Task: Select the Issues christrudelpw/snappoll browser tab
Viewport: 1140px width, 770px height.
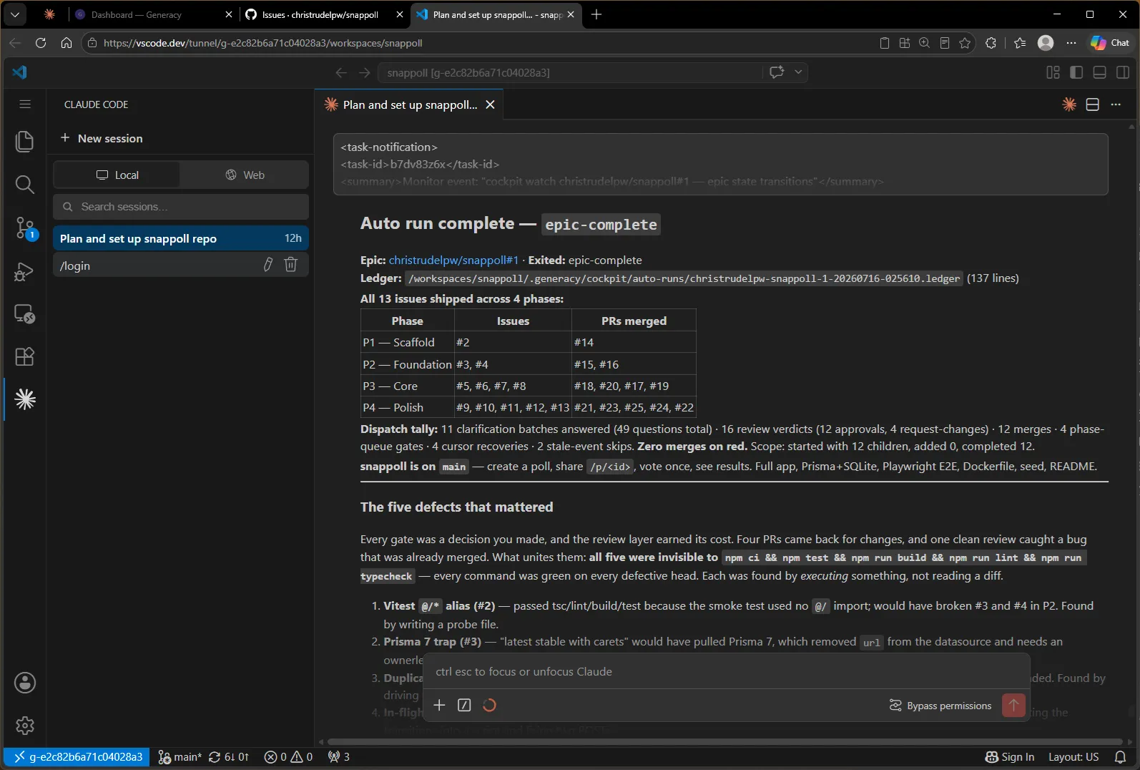Action: [324, 14]
